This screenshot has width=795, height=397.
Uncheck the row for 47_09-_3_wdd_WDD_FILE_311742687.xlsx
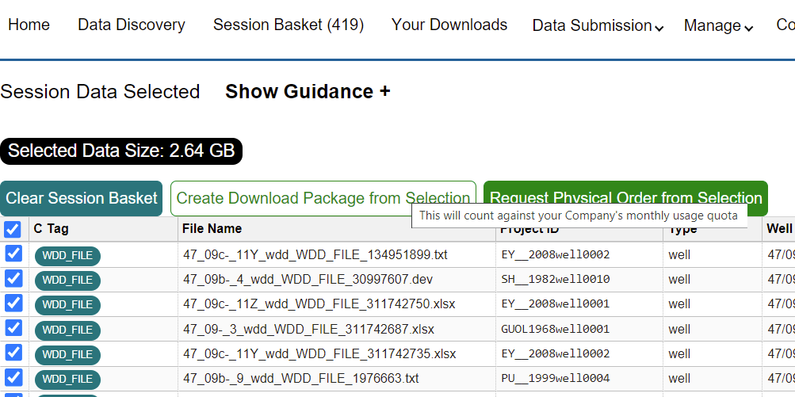13,328
